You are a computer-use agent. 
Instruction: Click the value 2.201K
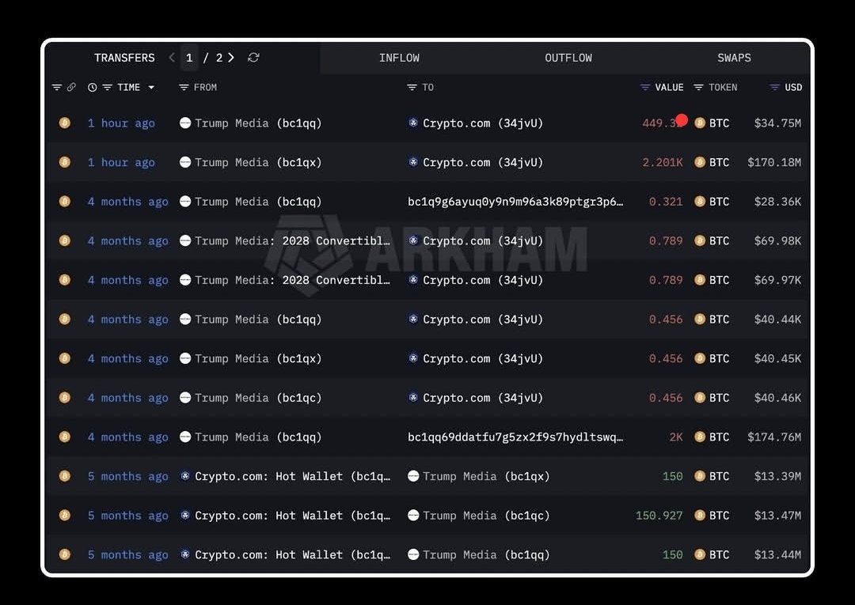point(663,162)
